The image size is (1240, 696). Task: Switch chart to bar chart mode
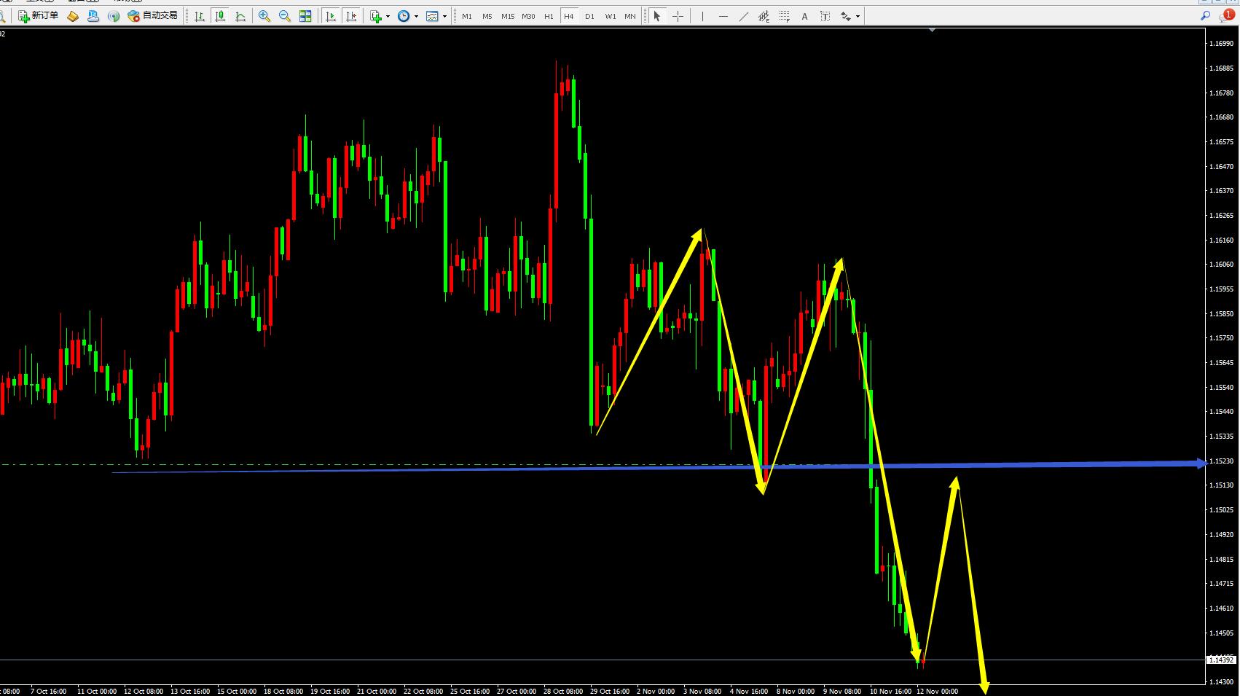(x=199, y=15)
